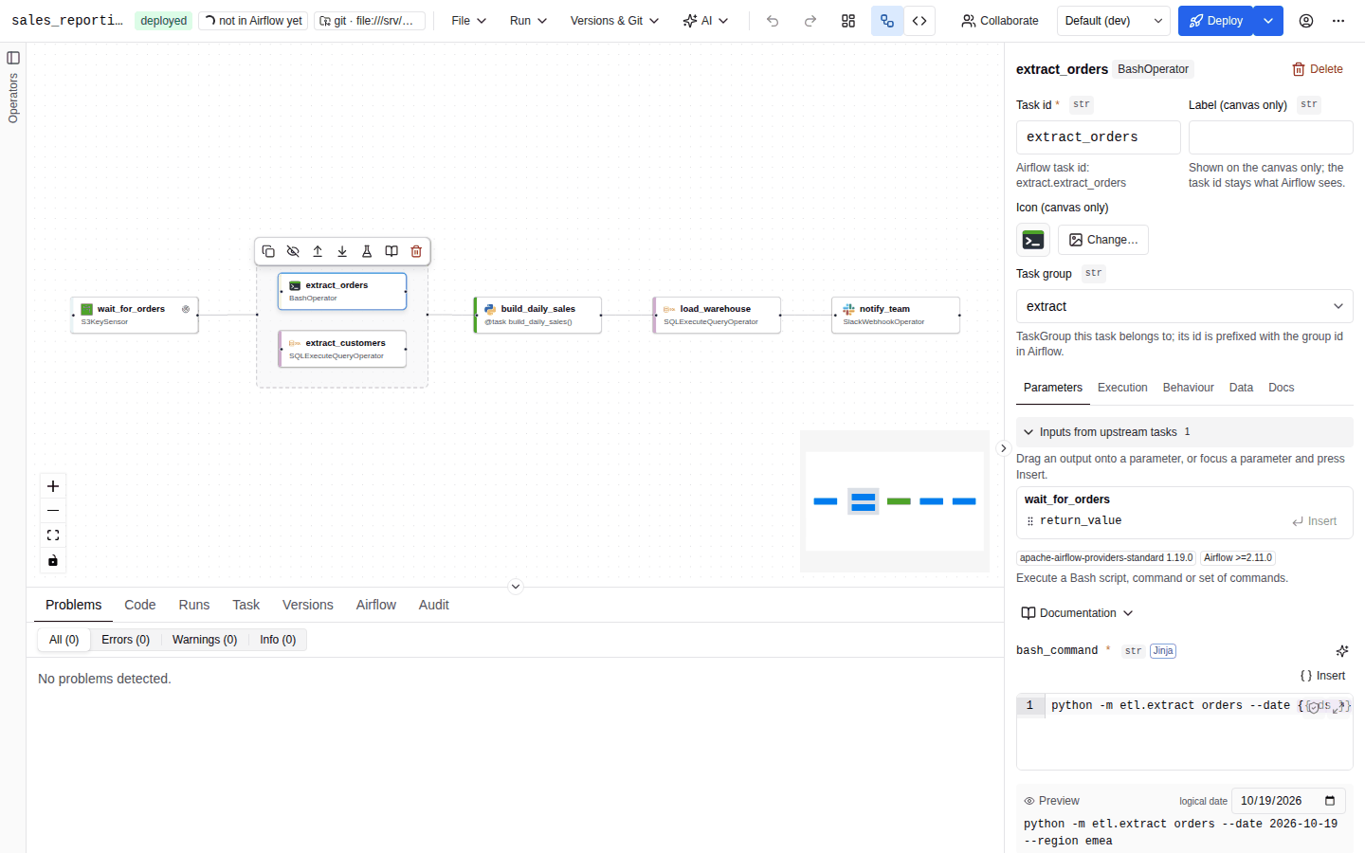Screen dimensions: 1365x853
Task: Open the Runs tab in bottom panel
Action: click(x=194, y=605)
